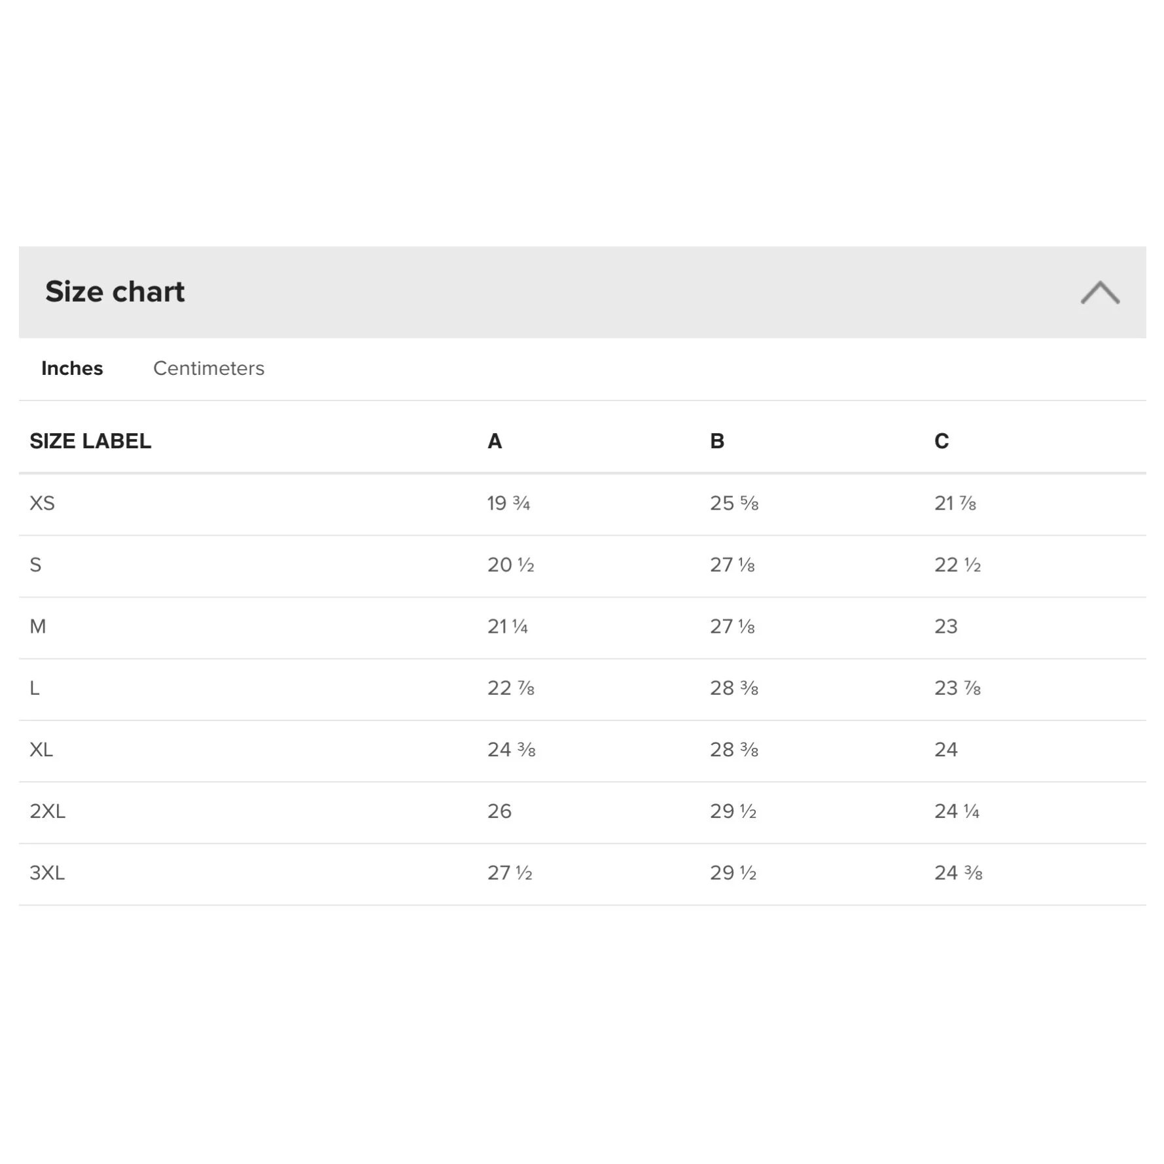Select the XS size row label
The width and height of the screenshot is (1164, 1164).
[43, 503]
